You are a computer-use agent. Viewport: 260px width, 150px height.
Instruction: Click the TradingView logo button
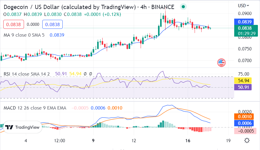tap(22, 127)
